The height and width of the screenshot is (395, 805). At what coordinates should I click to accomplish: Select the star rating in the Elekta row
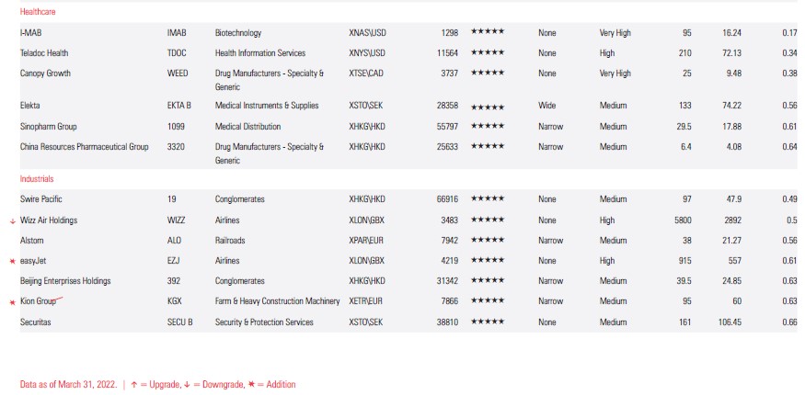pyautogui.click(x=487, y=107)
